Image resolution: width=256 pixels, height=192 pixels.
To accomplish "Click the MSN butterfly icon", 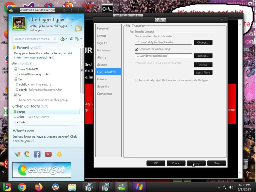I will tap(17, 154).
